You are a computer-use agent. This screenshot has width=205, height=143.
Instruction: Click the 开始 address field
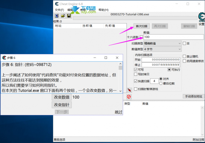click(161, 59)
